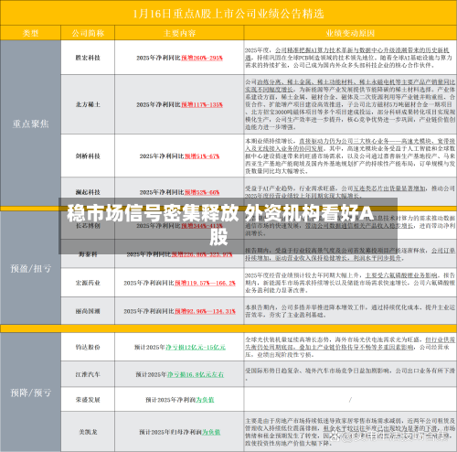The height and width of the screenshot is (452, 457).
Task: Click the red 预增260%-295% forecast
Action: pyautogui.click(x=202, y=58)
